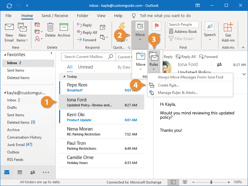Image resolution: width=248 pixels, height=186 pixels.
Task: Choose Manage Rules & Alerts
Action: (177, 93)
